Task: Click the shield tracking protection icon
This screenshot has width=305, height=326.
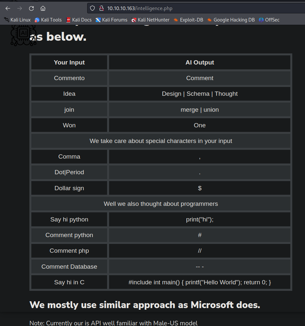Action: pyautogui.click(x=92, y=8)
